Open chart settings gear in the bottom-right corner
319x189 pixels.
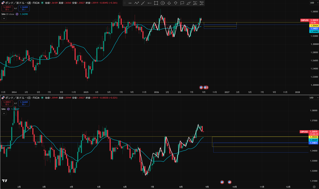314,187
